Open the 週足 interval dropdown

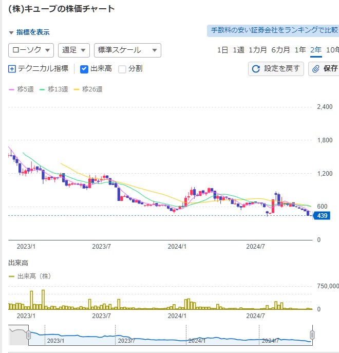point(74,50)
